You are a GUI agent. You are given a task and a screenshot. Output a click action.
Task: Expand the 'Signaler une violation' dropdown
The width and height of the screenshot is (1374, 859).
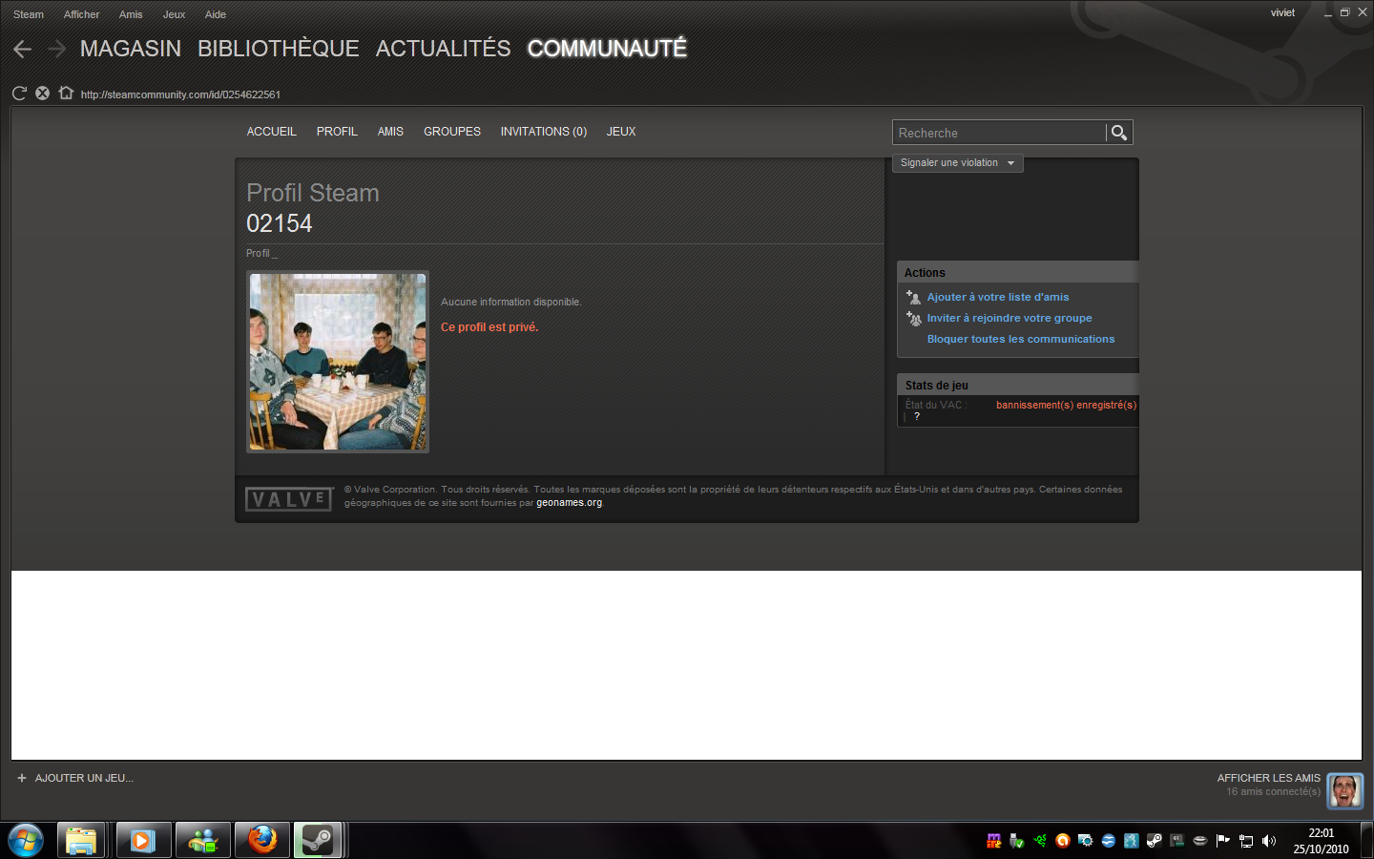point(957,163)
